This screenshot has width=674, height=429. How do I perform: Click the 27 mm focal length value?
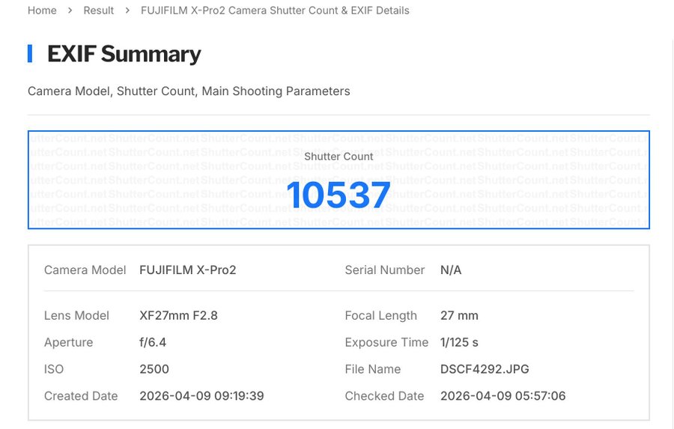459,316
